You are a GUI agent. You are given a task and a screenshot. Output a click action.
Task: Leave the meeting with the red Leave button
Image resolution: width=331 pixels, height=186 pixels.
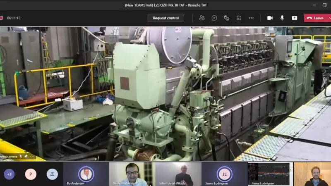coord(316,18)
